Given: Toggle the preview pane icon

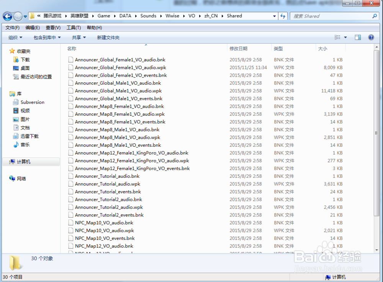Looking at the screenshot, I should pyautogui.click(x=358, y=37).
